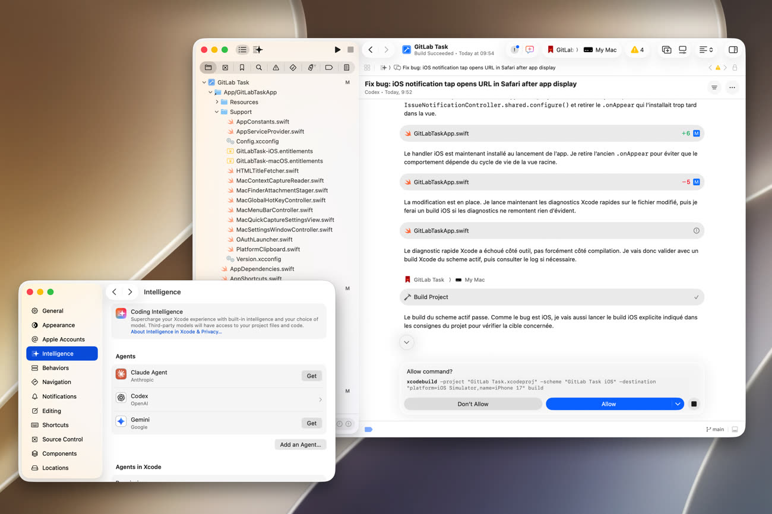Open the Debug navigator tab
772x514 pixels.
click(311, 68)
